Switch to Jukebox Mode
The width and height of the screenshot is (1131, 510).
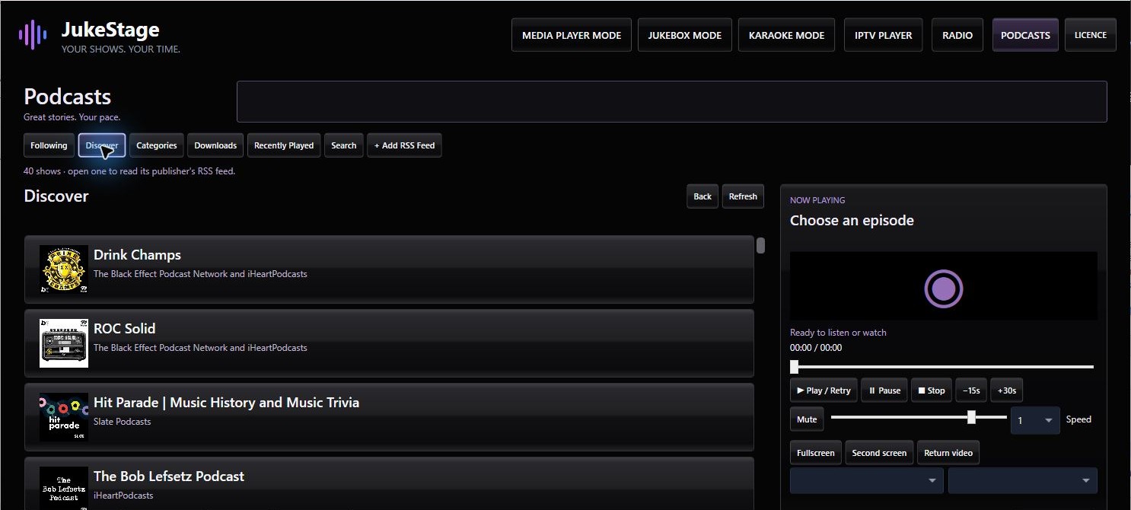(x=685, y=35)
